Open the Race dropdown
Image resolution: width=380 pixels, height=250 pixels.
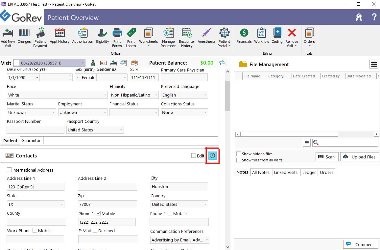105,95
